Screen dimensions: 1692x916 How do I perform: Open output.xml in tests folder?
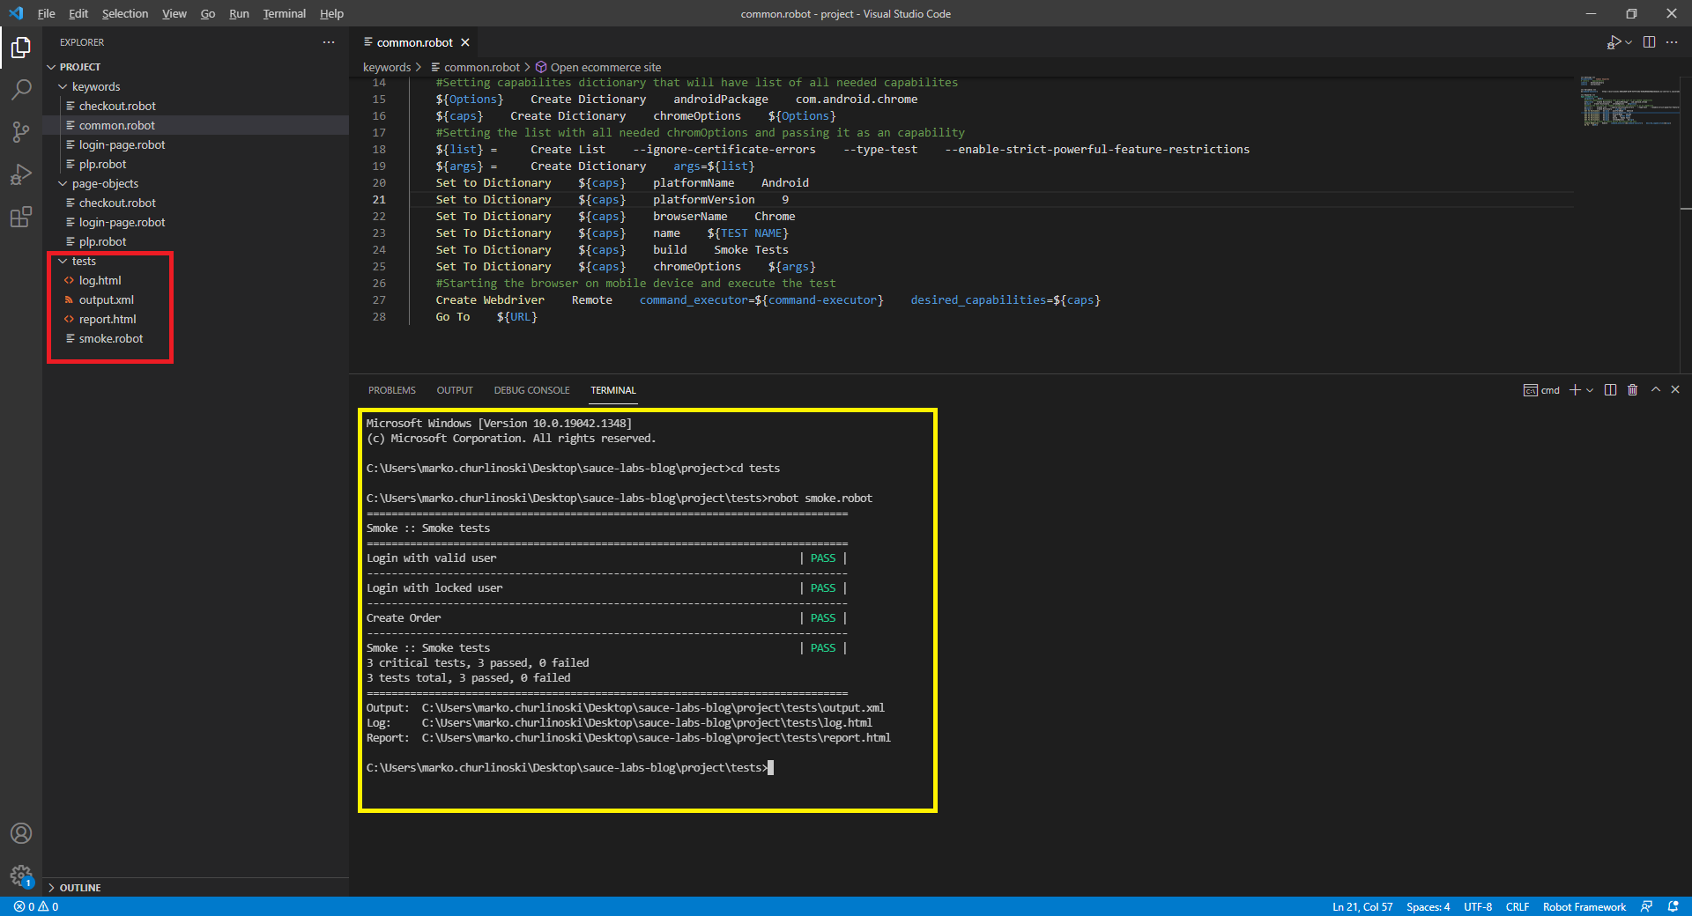point(106,299)
